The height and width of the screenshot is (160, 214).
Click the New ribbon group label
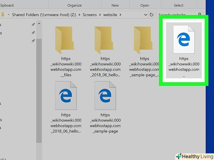pyautogui.click(x=115, y=6)
